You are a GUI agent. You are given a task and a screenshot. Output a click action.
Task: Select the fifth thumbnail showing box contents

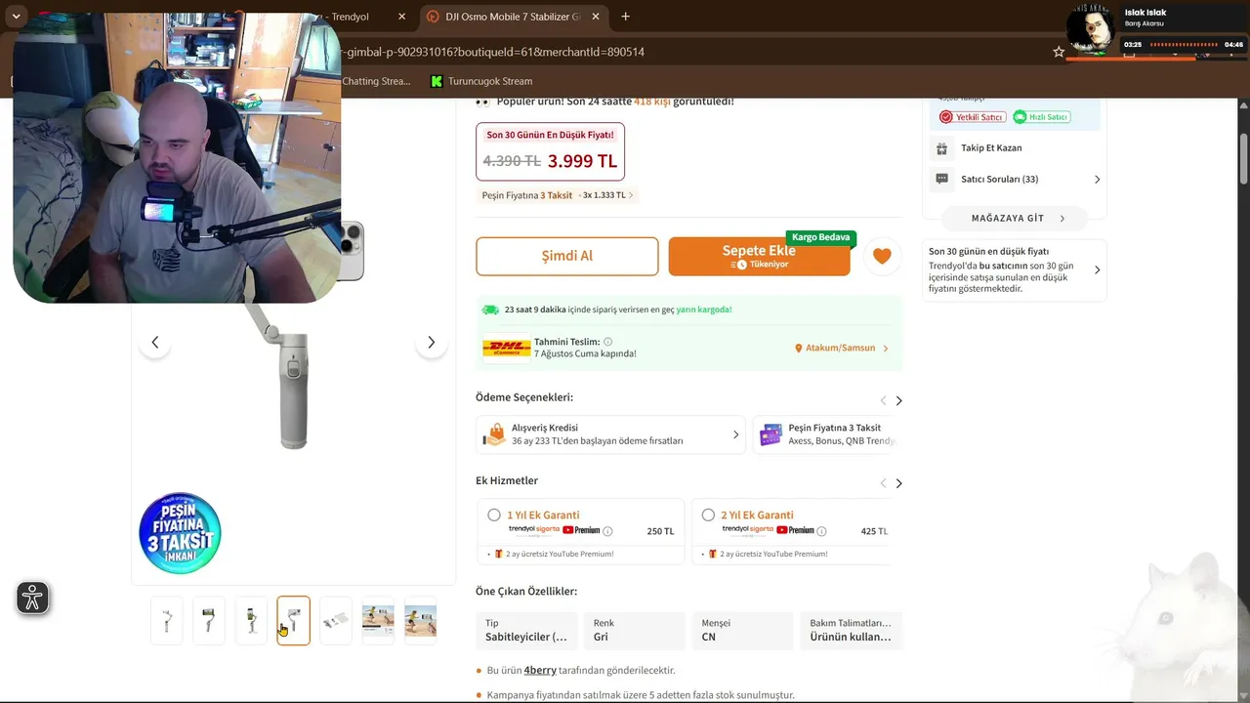coord(336,621)
